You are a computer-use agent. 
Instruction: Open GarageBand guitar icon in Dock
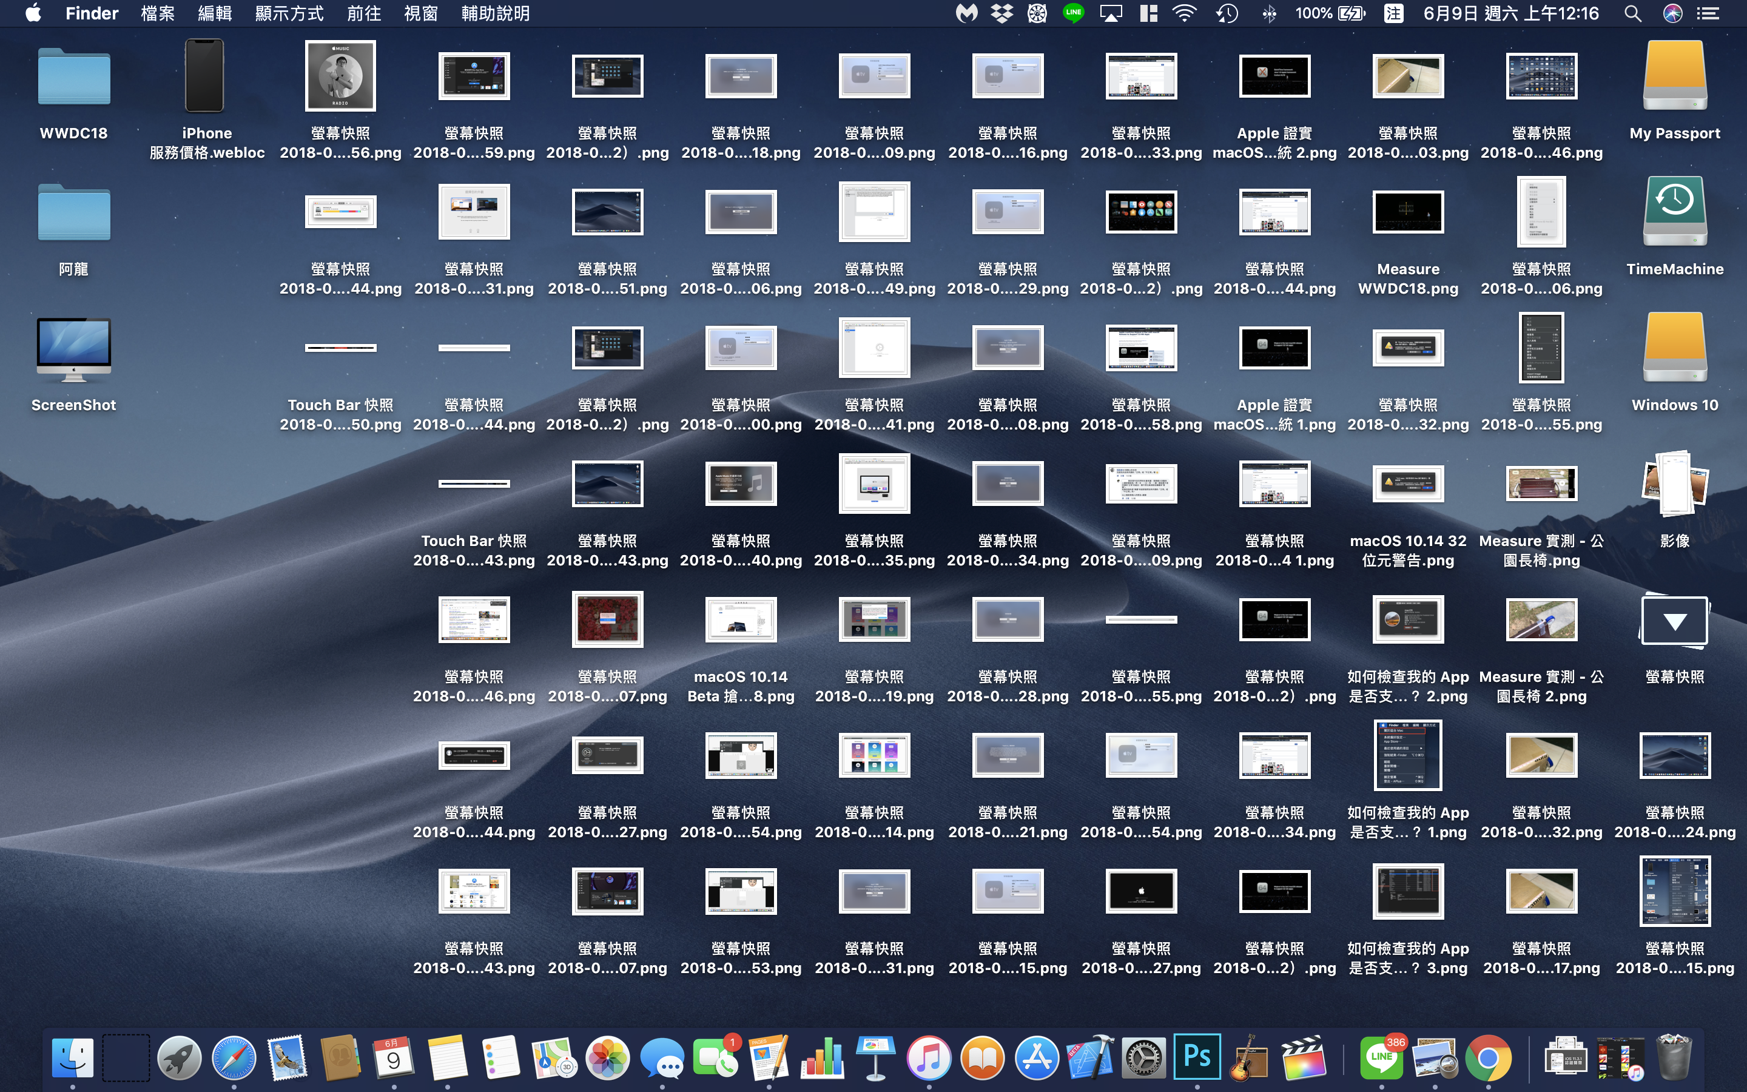point(1250,1057)
